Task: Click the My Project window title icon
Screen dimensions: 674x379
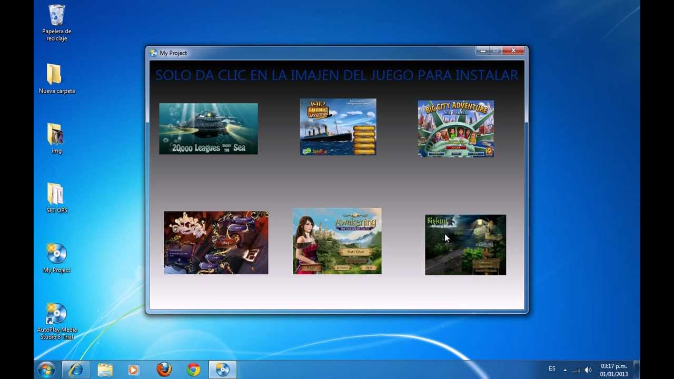Action: [x=153, y=53]
